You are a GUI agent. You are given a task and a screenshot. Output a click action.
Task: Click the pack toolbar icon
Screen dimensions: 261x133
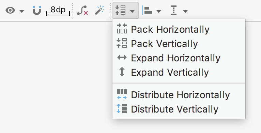pos(120,10)
